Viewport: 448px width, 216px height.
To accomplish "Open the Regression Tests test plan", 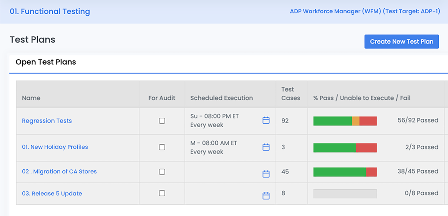I will coord(47,121).
